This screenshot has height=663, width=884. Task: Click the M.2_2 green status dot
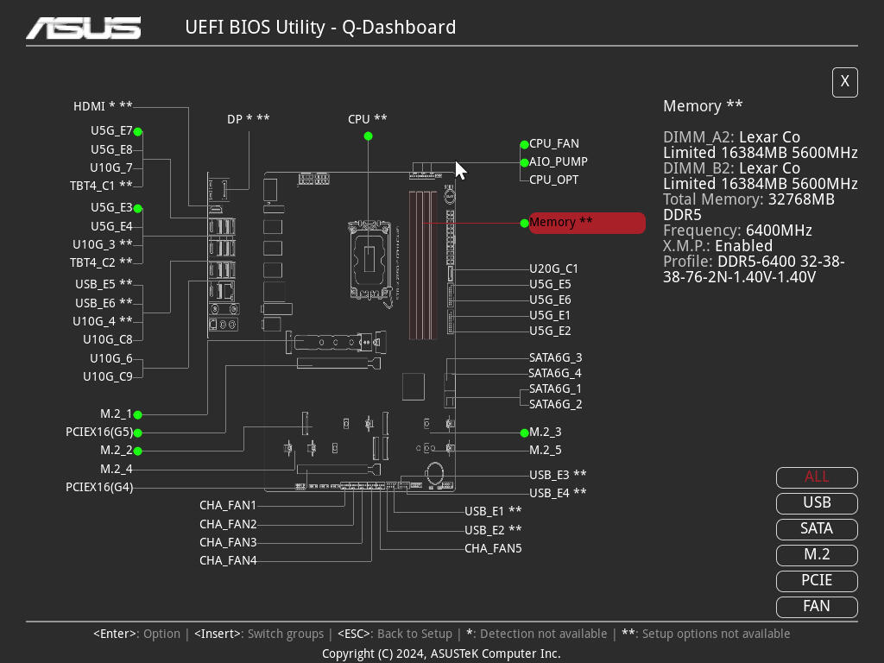[137, 451]
